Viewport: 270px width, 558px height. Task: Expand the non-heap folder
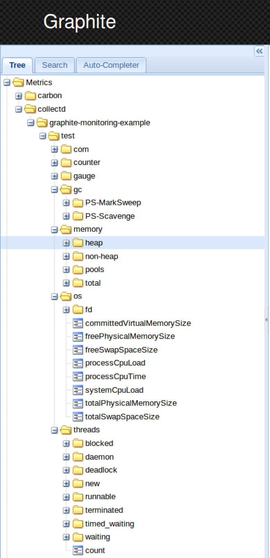click(x=66, y=257)
